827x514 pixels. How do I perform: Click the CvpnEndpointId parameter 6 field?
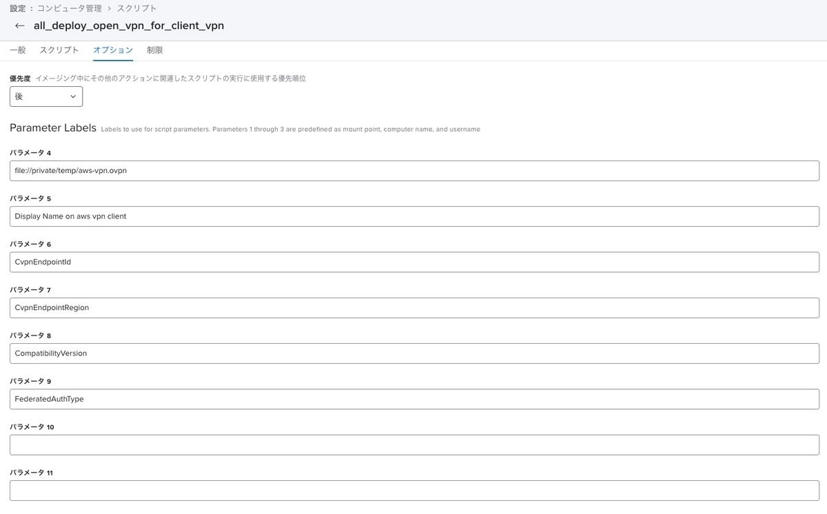tap(414, 262)
